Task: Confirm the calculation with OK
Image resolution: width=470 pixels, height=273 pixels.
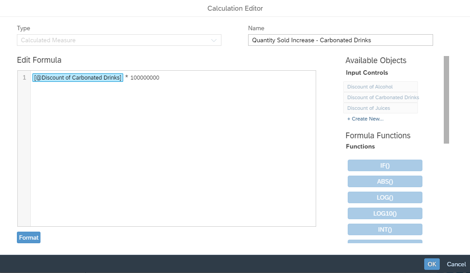Action: [x=431, y=264]
